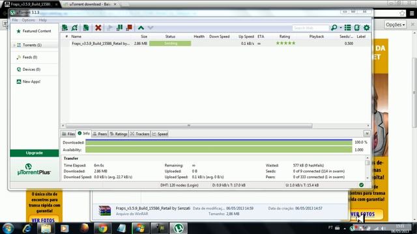Click the horizontal scrollbar of the torrent list
417x234 pixels.
189,125
